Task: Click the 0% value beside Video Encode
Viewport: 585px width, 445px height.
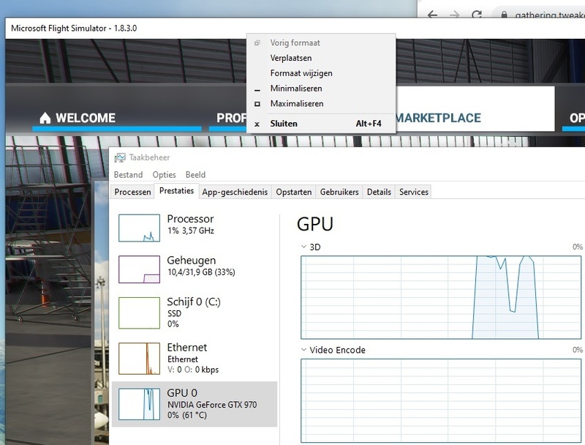Action: 577,350
